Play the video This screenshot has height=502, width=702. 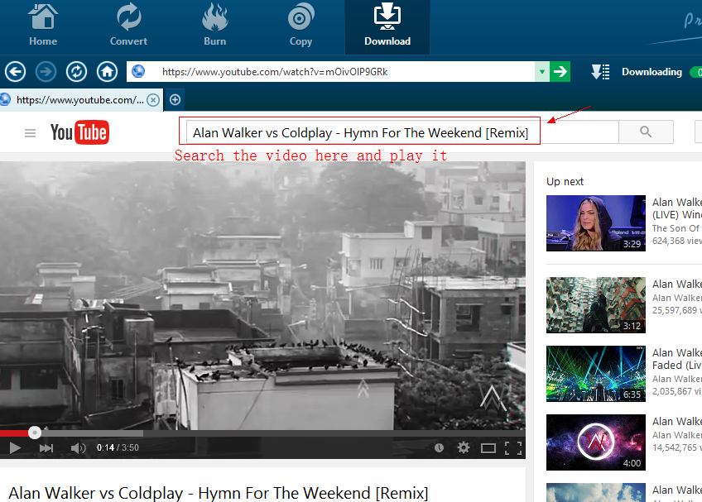pyautogui.click(x=15, y=448)
